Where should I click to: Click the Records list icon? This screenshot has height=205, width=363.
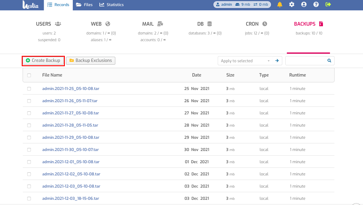tap(50, 5)
